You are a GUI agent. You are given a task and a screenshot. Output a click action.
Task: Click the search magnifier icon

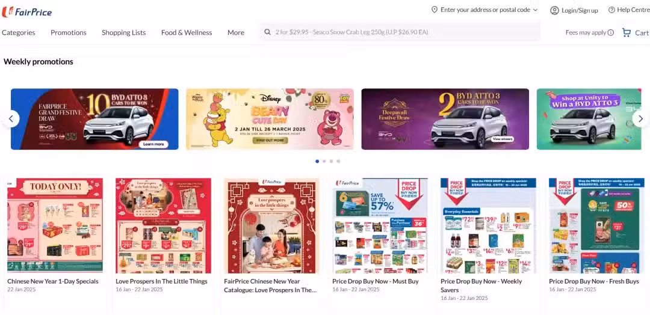click(x=268, y=32)
